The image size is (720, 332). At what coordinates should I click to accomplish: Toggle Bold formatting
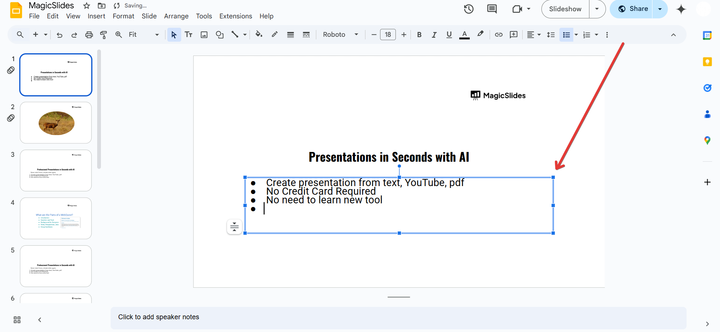point(419,35)
